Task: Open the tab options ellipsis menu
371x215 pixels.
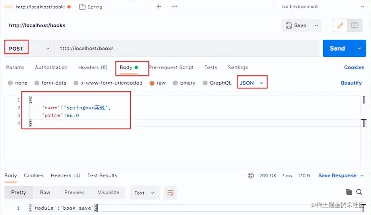Action: (174, 7)
